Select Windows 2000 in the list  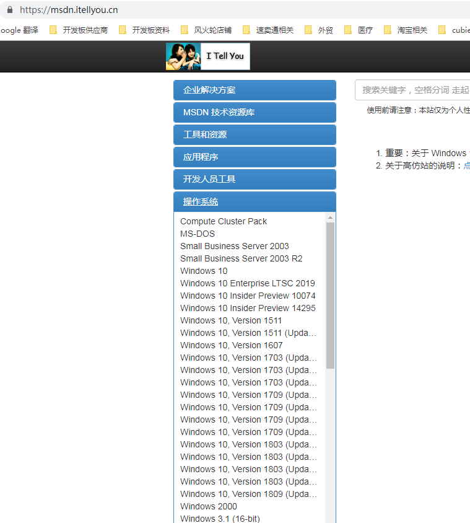pyautogui.click(x=208, y=506)
